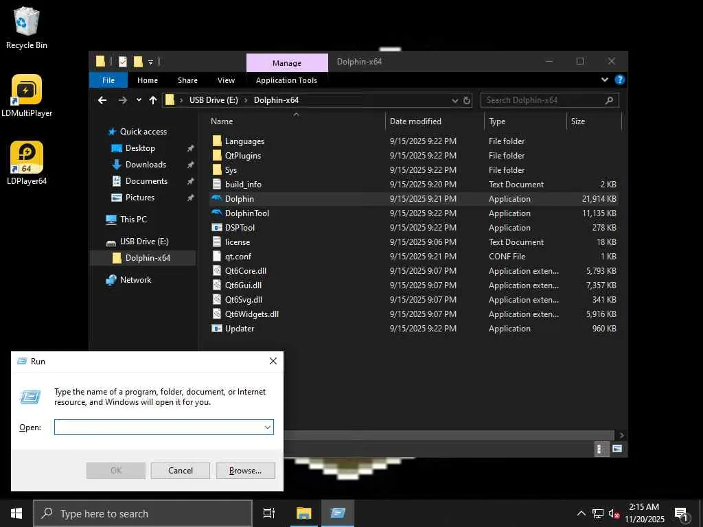Select the Updater application icon
The width and height of the screenshot is (703, 527).
tap(216, 329)
